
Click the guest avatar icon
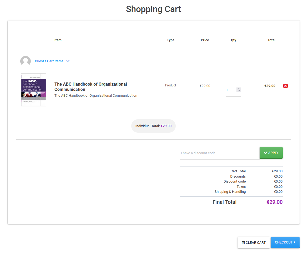pyautogui.click(x=26, y=61)
